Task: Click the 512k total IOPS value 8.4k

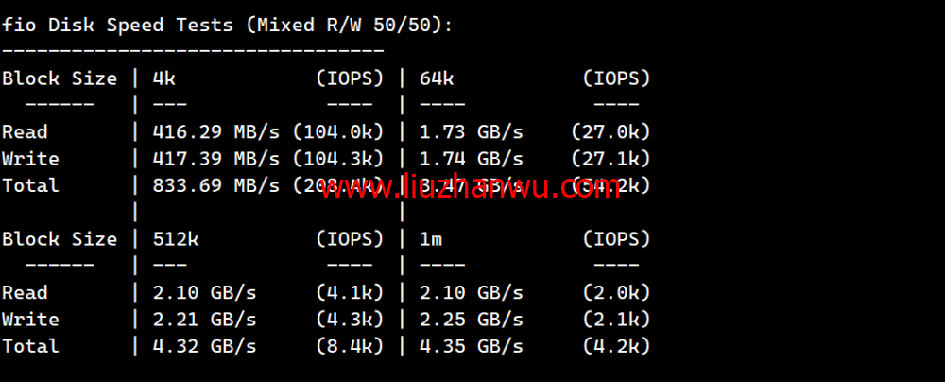Action: point(350,346)
